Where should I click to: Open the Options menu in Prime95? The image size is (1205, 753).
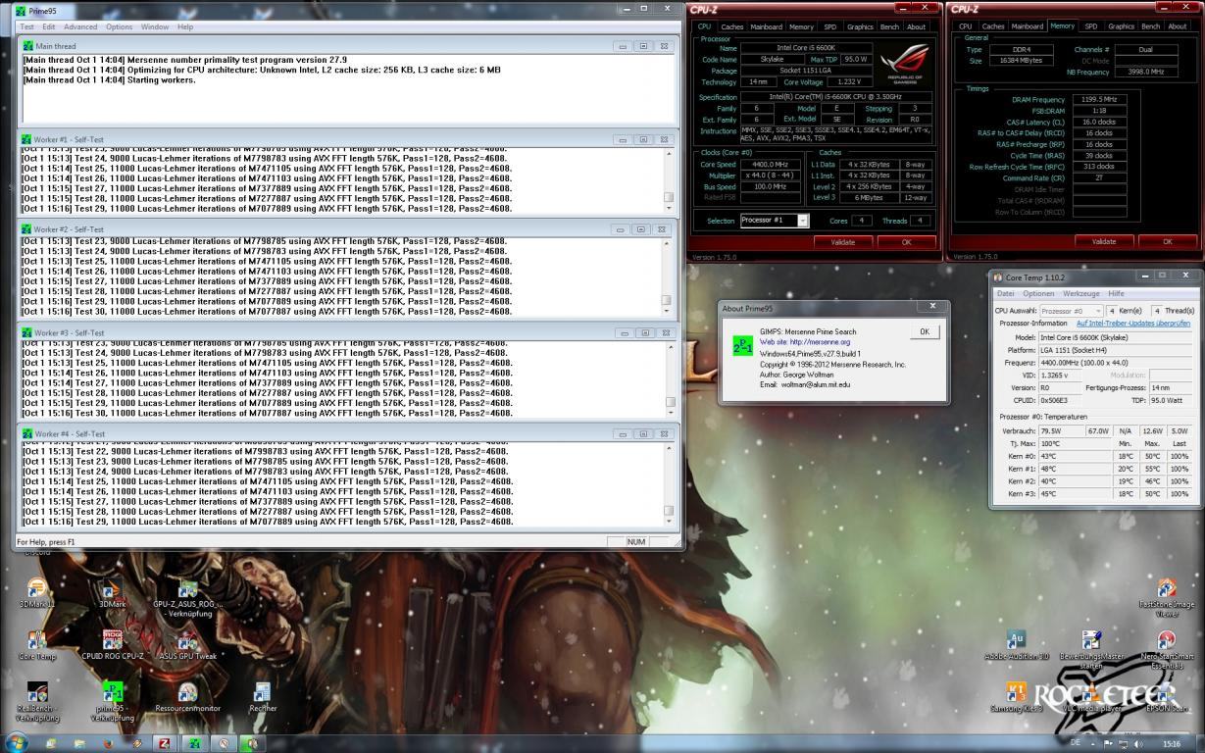119,26
